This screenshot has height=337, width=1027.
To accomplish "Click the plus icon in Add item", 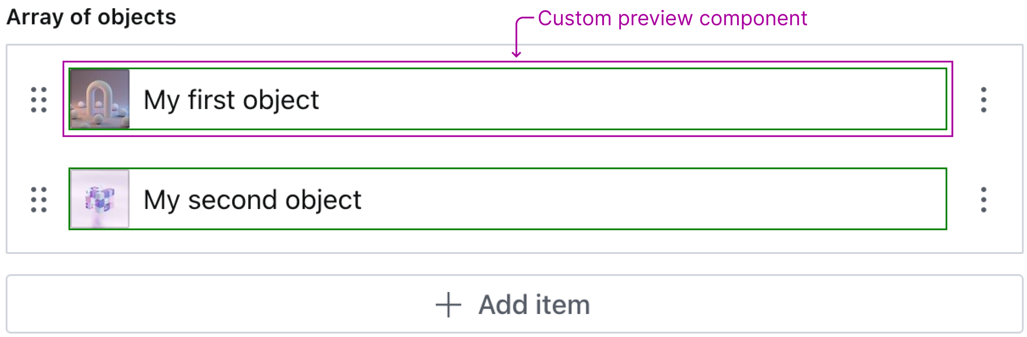I will coord(448,305).
